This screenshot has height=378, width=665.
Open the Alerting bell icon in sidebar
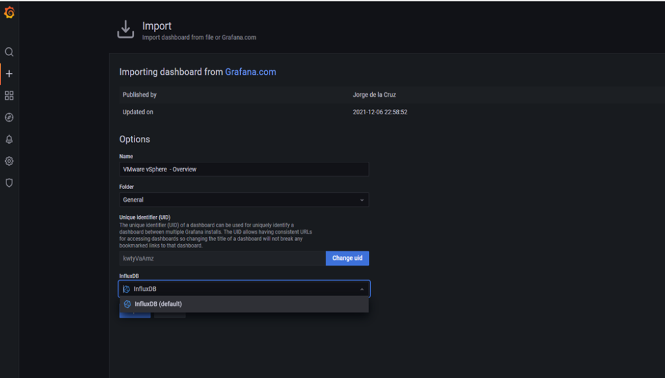(x=9, y=139)
